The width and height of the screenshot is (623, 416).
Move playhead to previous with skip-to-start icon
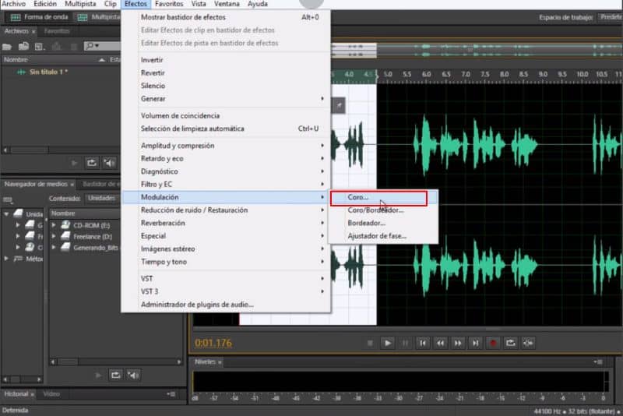[423, 343]
